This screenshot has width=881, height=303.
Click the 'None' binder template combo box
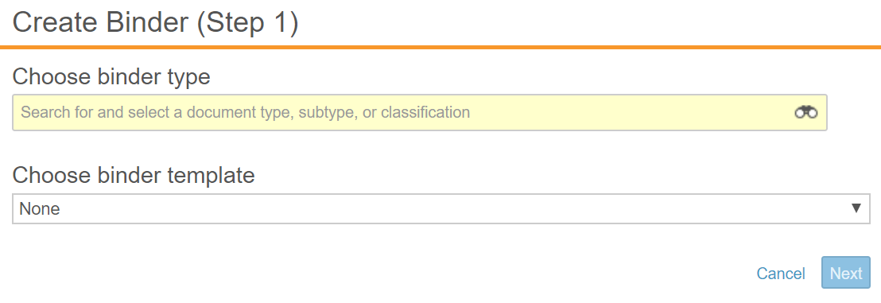441,208
